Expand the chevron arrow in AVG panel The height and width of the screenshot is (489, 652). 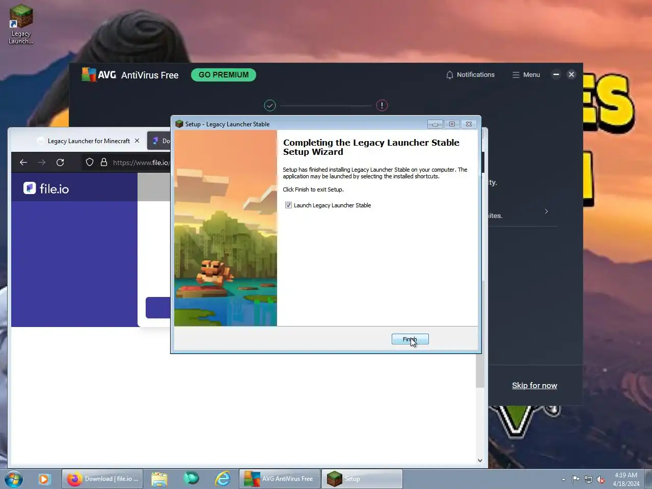tap(547, 211)
